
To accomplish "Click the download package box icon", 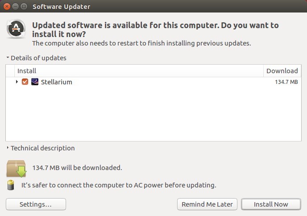I will point(17,168).
